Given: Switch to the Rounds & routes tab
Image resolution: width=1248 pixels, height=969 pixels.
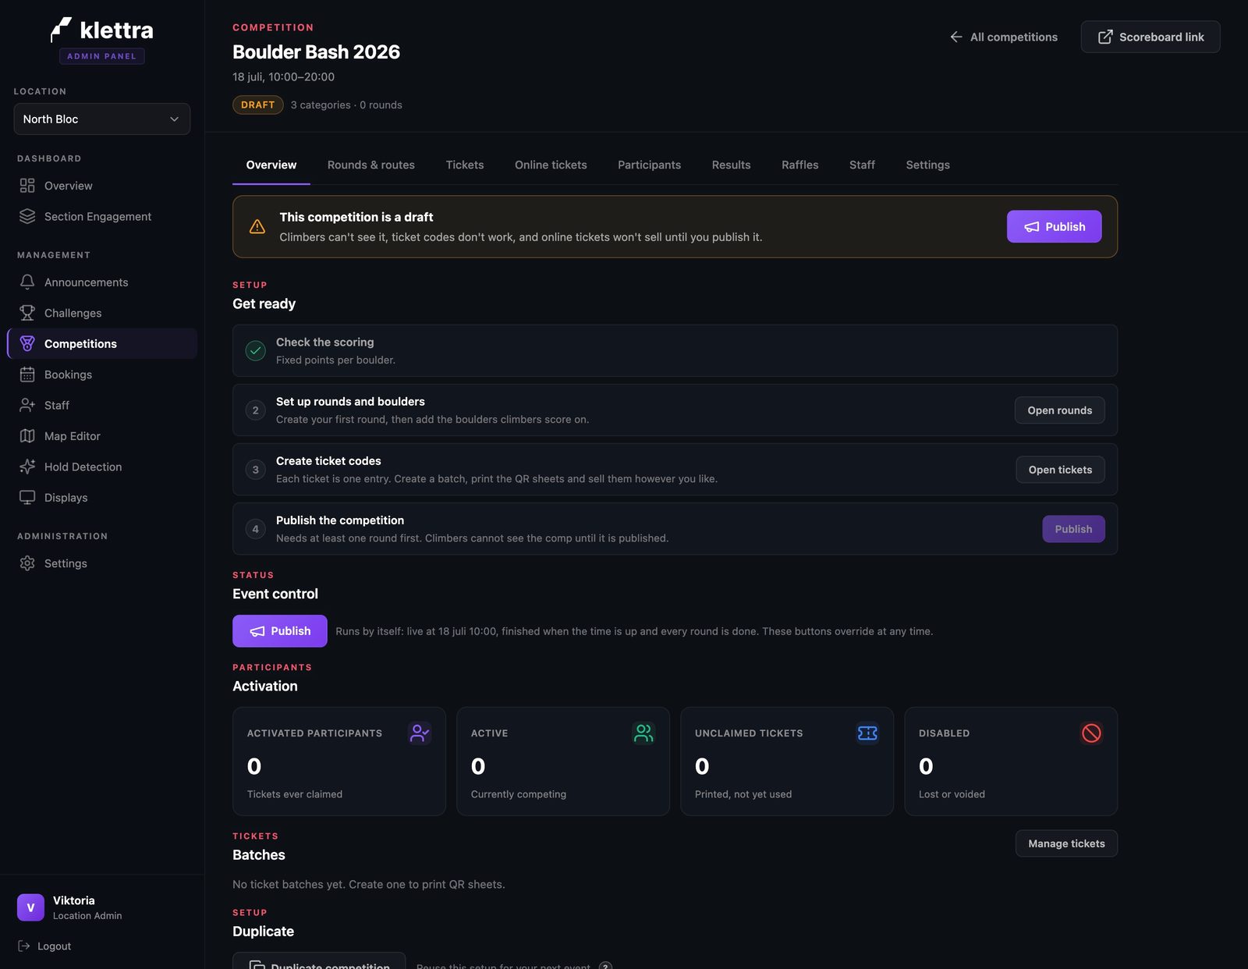Looking at the screenshot, I should pyautogui.click(x=371, y=165).
